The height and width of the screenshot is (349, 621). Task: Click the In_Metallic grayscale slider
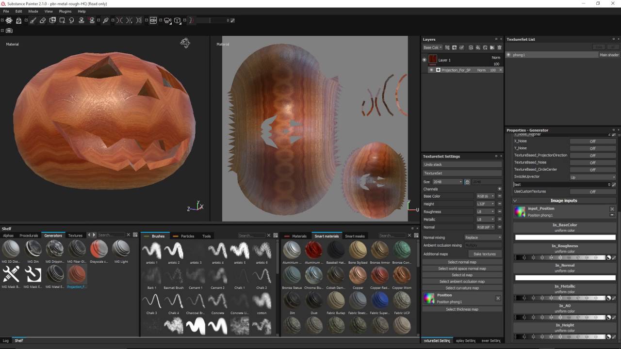(x=560, y=298)
